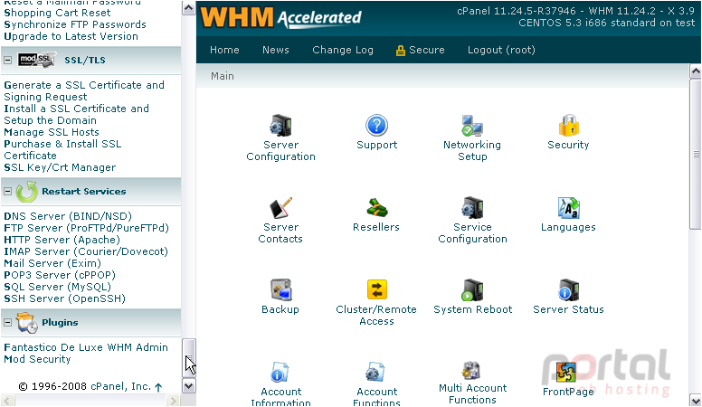Go to Home in top navigation

coord(224,50)
